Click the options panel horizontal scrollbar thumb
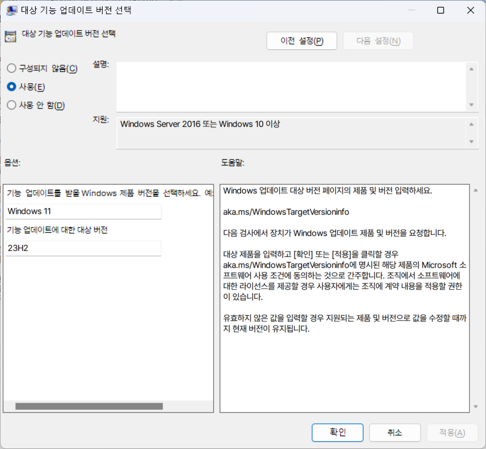Viewport: 486px width, 449px height. [x=89, y=406]
